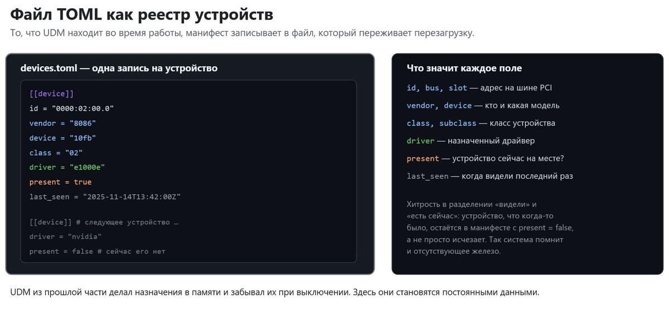Screen dimensions: 669x311
Task: Click the legend row "id, bus, slot — адрес на шине PCI"
Action: click(x=479, y=88)
